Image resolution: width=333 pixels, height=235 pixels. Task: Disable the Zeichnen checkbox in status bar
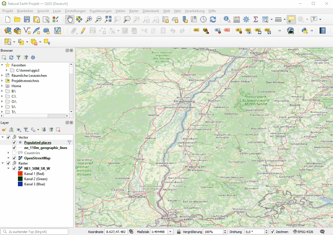pos(273,232)
